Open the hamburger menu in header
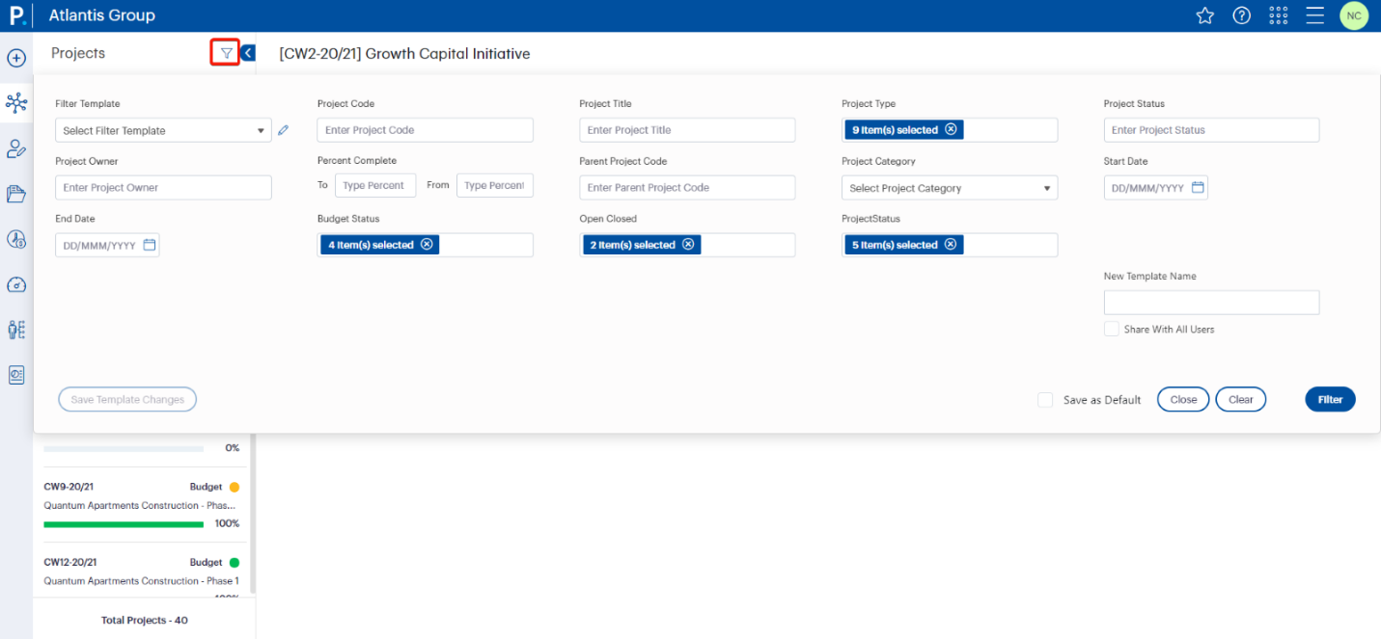Image resolution: width=1381 pixels, height=639 pixels. pos(1314,15)
